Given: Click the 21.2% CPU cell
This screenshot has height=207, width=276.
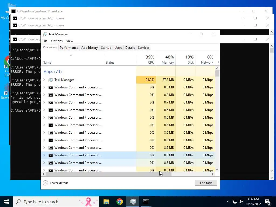Looking at the screenshot, I should (x=146, y=80).
